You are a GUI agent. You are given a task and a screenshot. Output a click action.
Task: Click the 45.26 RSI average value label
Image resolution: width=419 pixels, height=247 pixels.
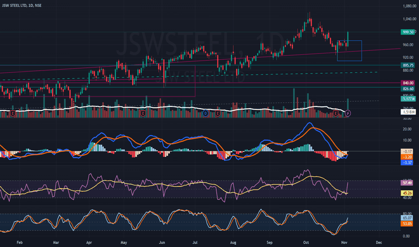tap(407, 193)
